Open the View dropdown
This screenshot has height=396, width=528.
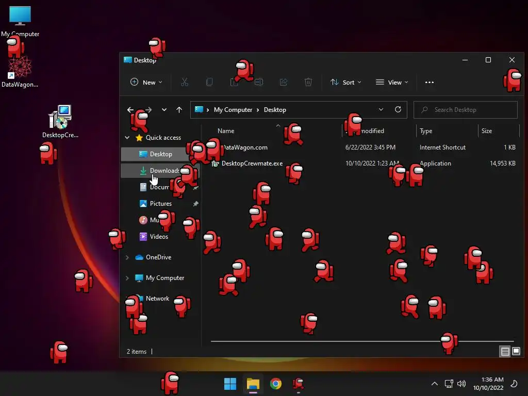(x=392, y=82)
